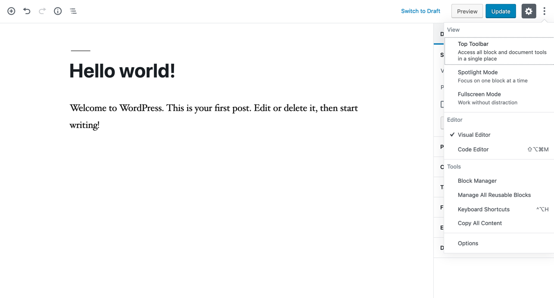Open the block navigation list icon

[x=73, y=11]
